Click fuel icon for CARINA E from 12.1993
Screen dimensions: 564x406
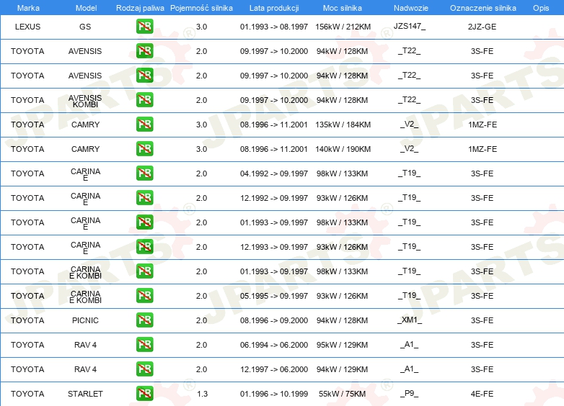click(x=144, y=247)
